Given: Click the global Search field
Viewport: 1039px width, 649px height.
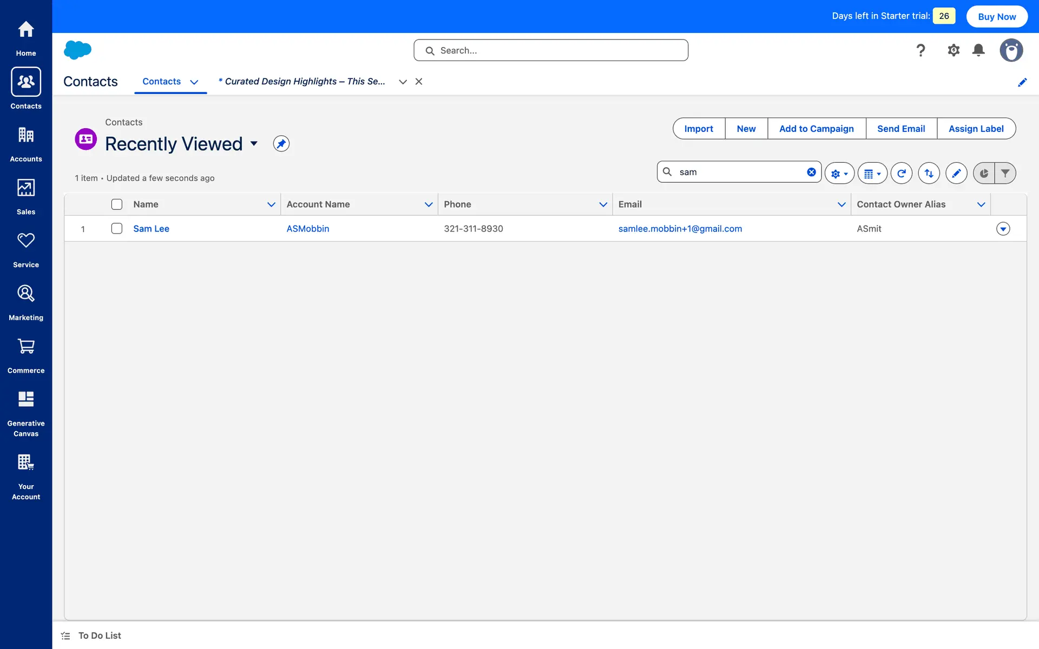Looking at the screenshot, I should [551, 50].
